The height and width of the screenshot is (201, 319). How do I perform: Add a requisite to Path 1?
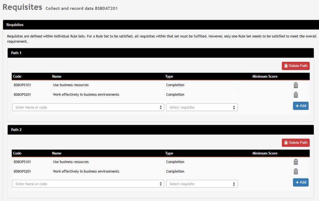click(301, 106)
